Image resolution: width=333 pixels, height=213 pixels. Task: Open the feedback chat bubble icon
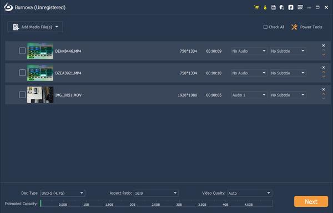click(282, 7)
